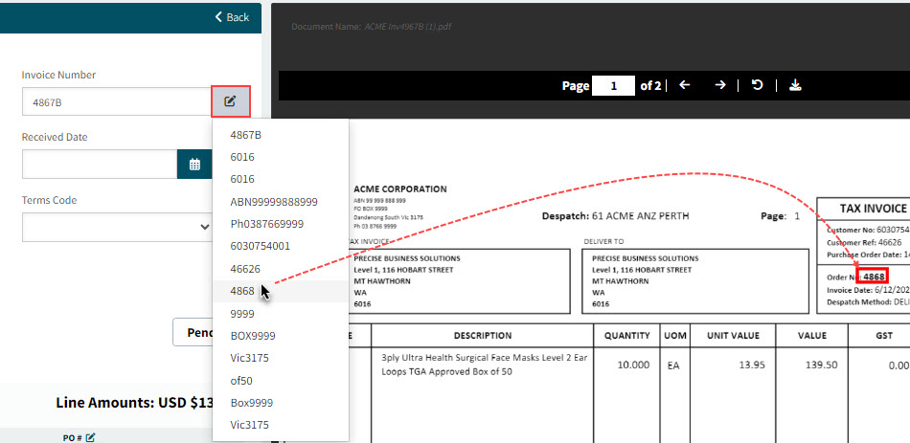Download the PDF document

pos(795,85)
